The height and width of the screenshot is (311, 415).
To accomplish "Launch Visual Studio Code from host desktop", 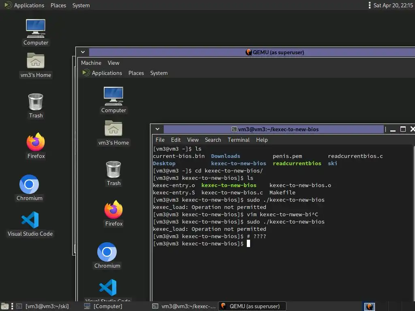I will point(30,220).
